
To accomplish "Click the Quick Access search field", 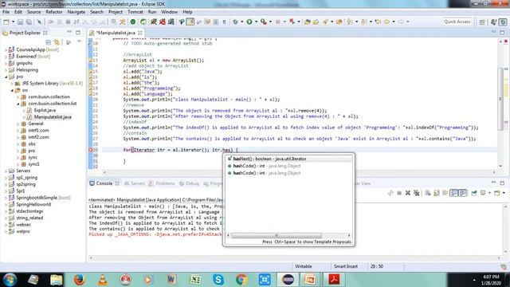I will point(457,22).
